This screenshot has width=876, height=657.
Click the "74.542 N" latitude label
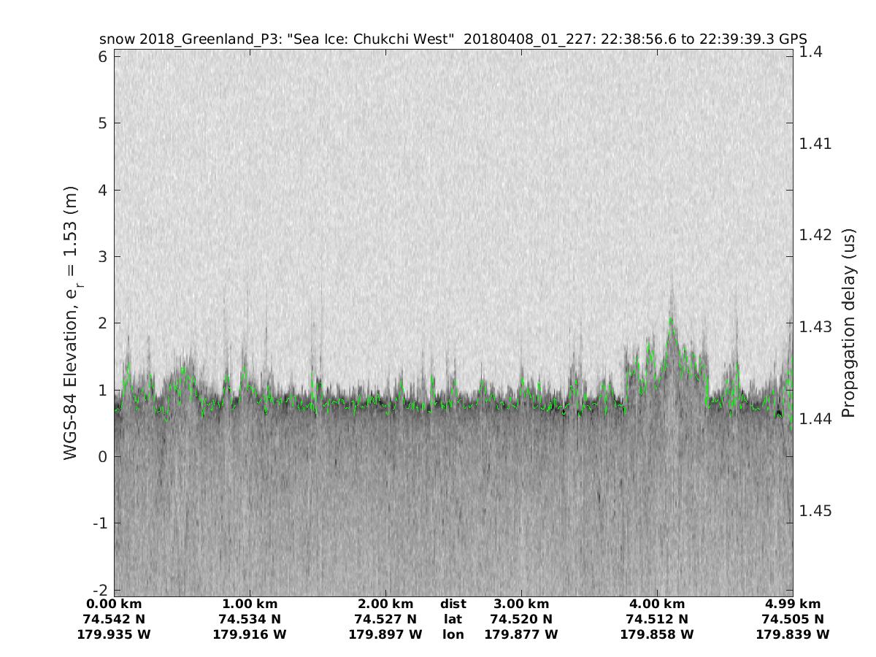point(114,619)
